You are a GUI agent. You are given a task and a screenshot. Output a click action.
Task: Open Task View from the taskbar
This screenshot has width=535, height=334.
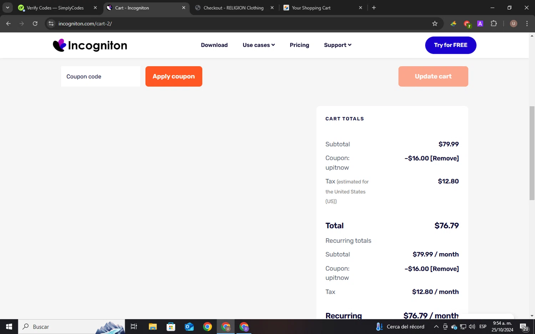click(x=134, y=327)
